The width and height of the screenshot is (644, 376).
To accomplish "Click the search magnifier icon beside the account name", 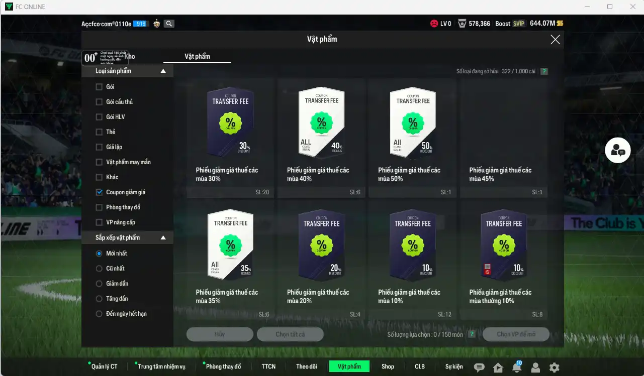I will click(169, 24).
